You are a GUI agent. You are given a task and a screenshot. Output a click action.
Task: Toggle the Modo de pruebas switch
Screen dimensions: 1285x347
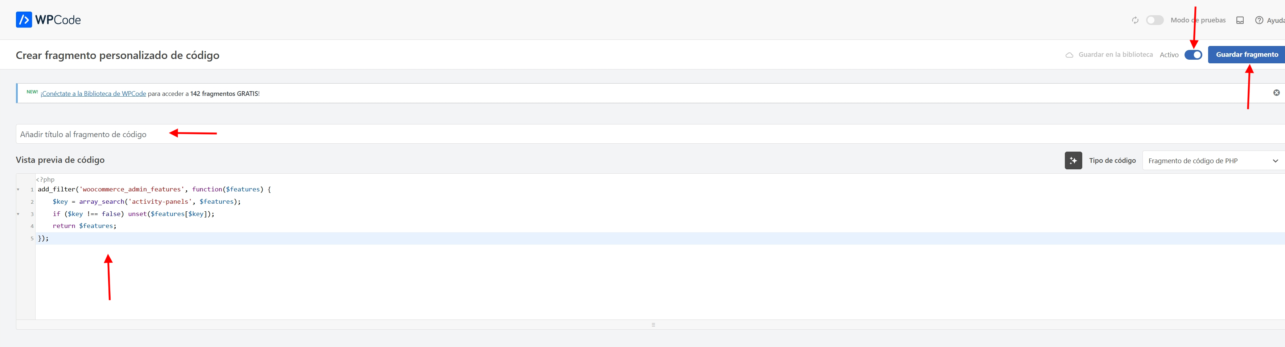1154,20
